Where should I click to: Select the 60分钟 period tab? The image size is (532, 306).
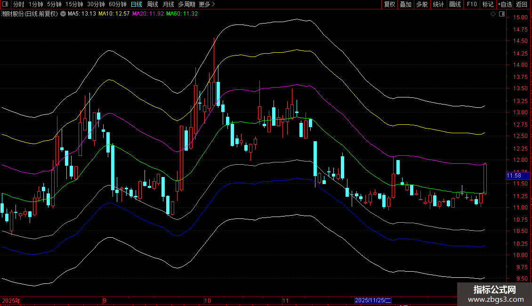coord(118,4)
